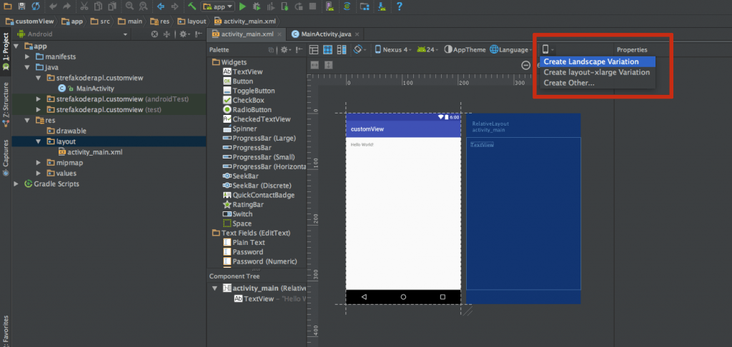Select ToggleButton widget in the Palette
Screen dimensions: 732x347
[x=253, y=91]
